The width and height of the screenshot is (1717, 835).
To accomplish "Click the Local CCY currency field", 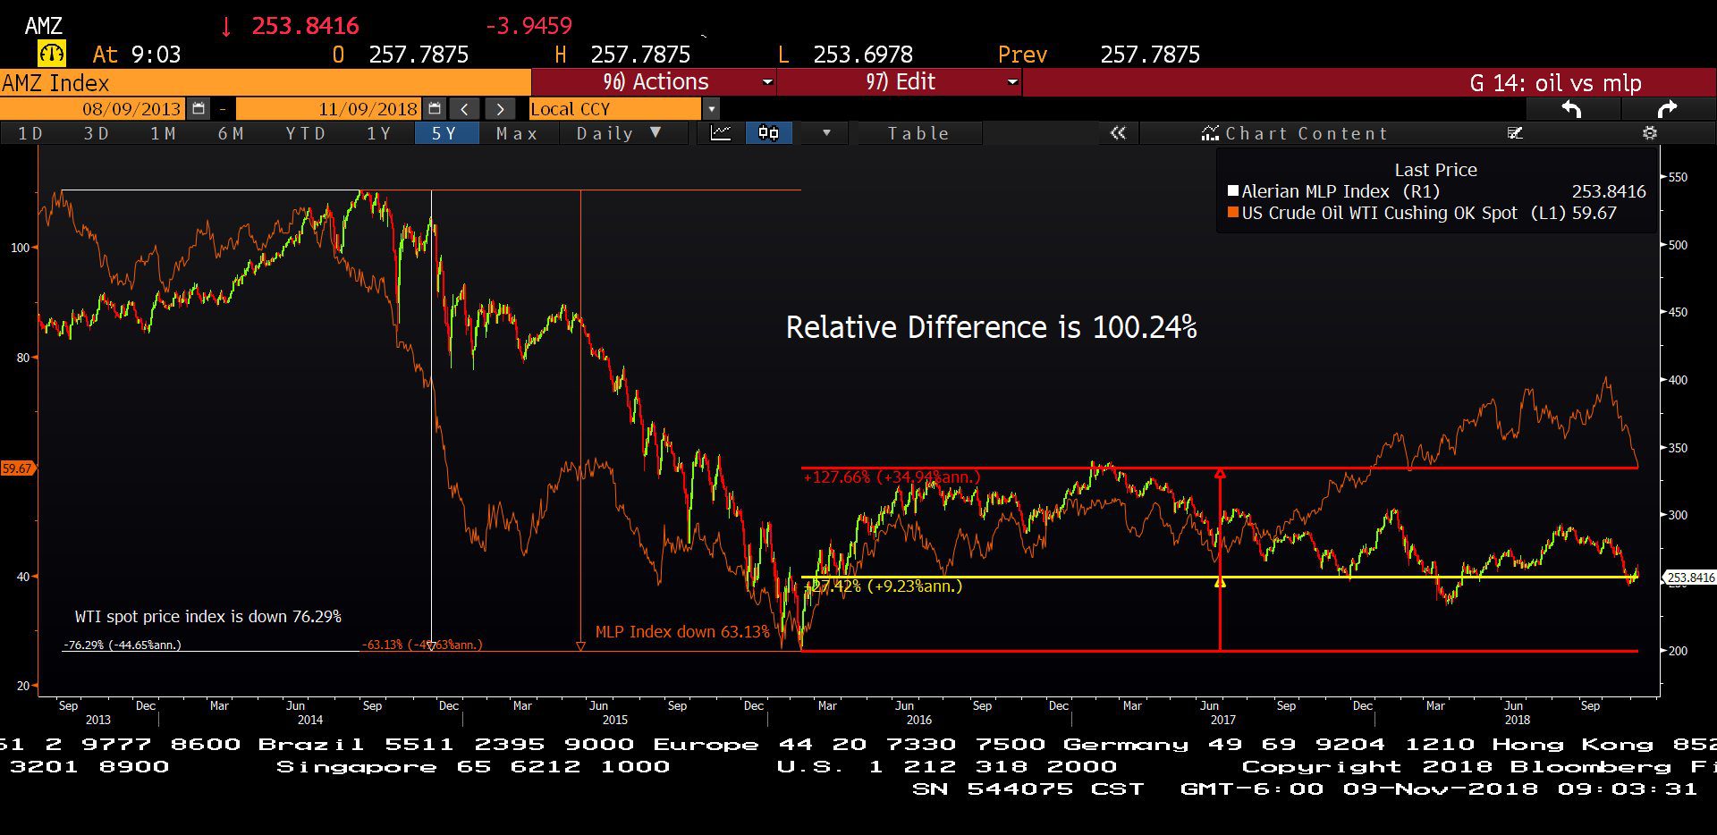I will [x=615, y=109].
